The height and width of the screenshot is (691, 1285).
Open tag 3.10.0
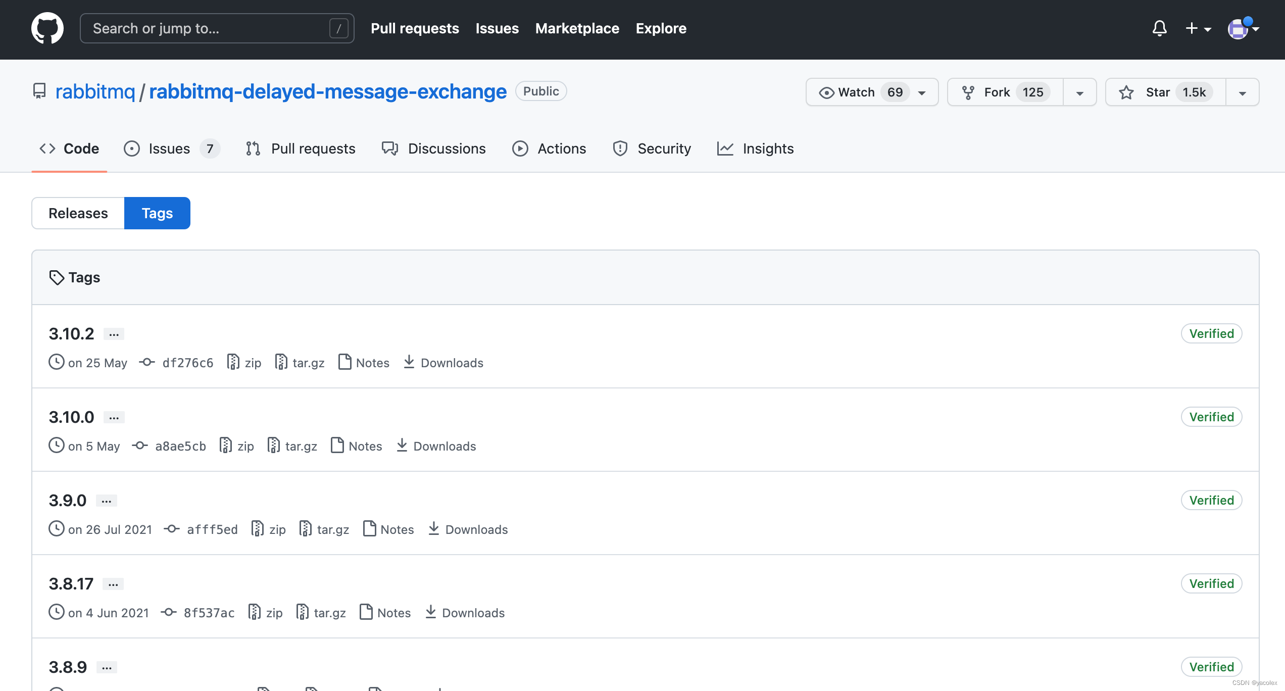coord(71,417)
